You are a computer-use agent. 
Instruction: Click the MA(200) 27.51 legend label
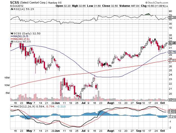pos(21,39)
